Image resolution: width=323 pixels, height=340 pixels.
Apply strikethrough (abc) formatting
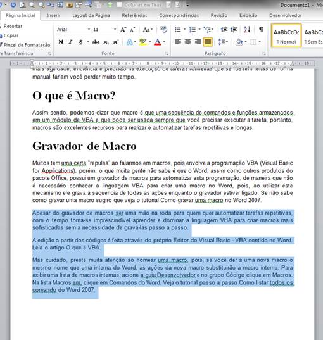96,42
